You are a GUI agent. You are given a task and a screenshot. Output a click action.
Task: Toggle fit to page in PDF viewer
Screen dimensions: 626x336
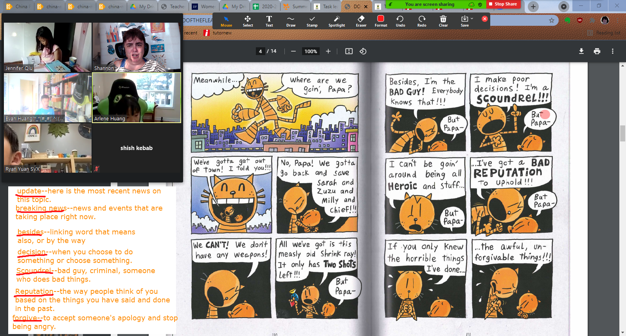point(349,51)
